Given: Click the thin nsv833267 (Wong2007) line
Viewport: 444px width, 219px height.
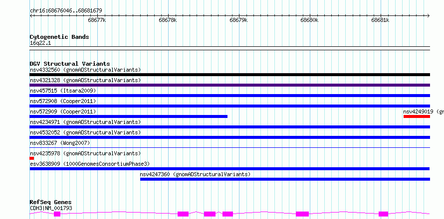Looking at the screenshot, I should pyautogui.click(x=229, y=147).
